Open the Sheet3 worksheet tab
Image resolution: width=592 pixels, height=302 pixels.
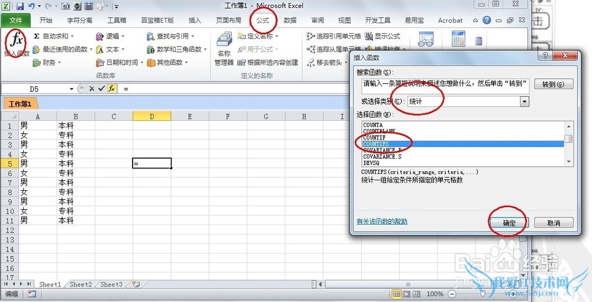(x=111, y=284)
